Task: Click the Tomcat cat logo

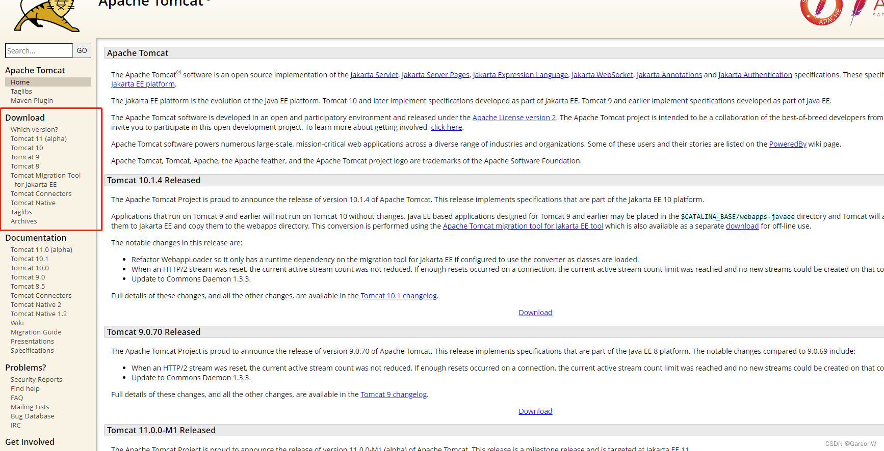Action: point(47,15)
